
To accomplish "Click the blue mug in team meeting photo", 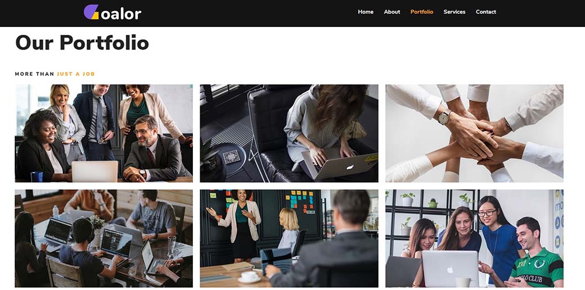I will point(37,176).
